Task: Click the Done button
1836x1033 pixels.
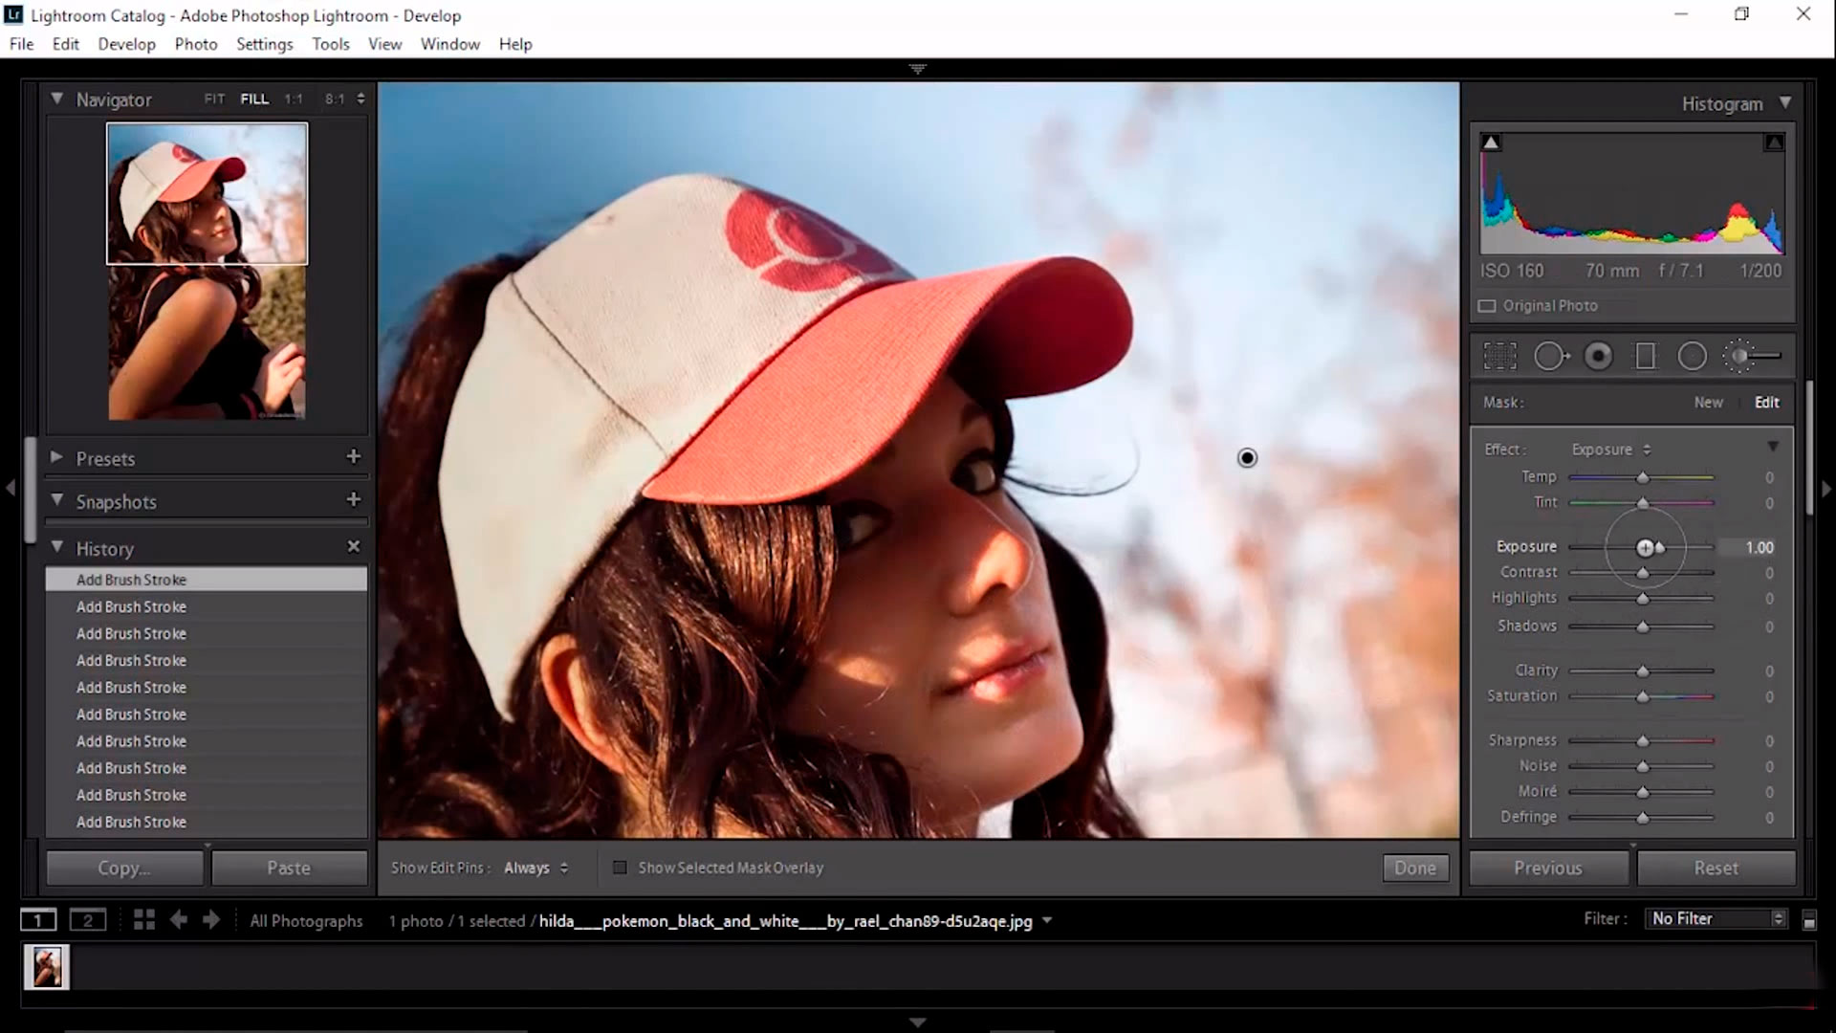Action: pos(1415,868)
